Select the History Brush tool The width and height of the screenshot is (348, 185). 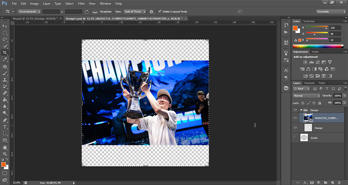click(5, 86)
